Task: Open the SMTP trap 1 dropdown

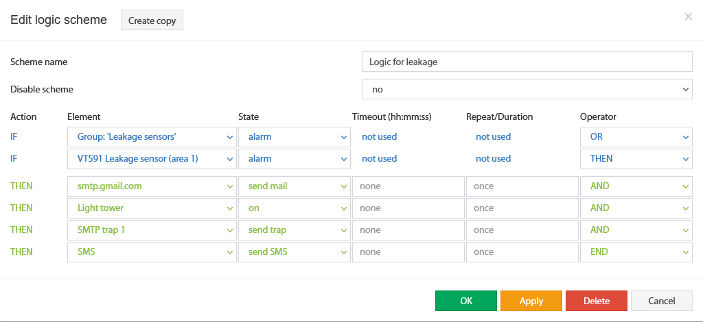Action: coord(152,230)
